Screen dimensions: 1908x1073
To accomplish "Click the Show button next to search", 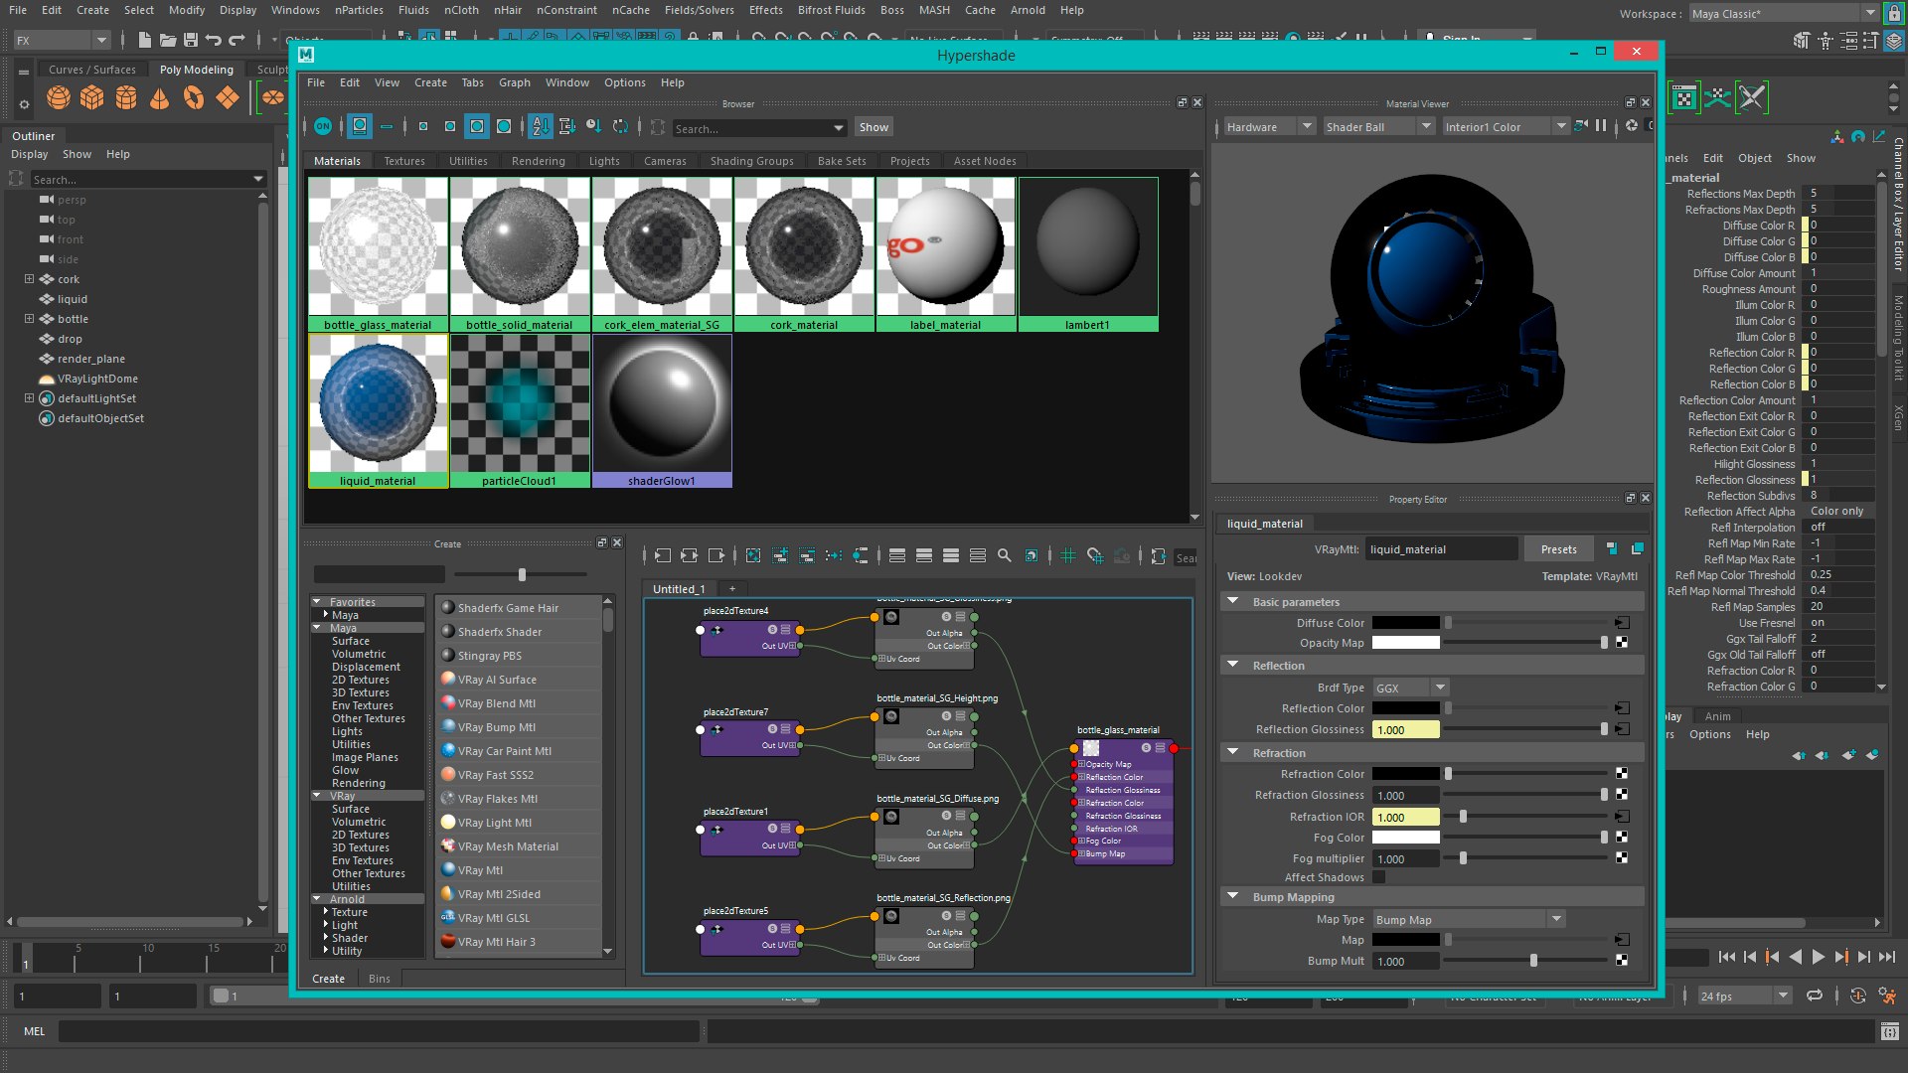I will coord(874,127).
